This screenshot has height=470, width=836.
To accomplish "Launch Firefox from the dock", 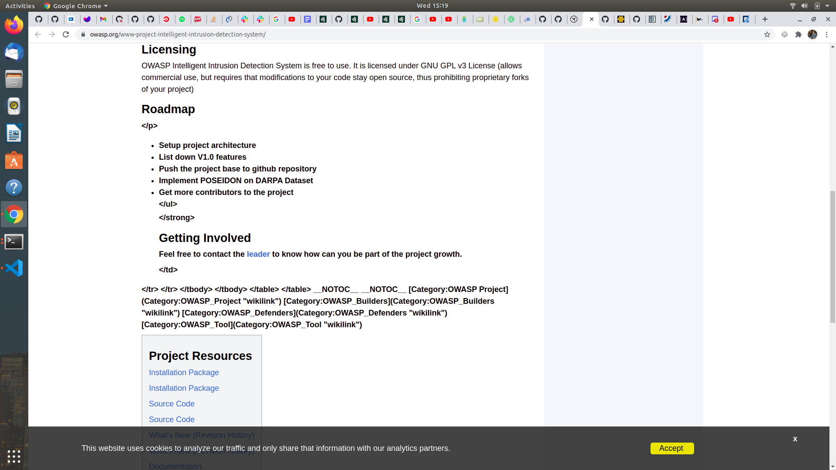I will tap(14, 25).
